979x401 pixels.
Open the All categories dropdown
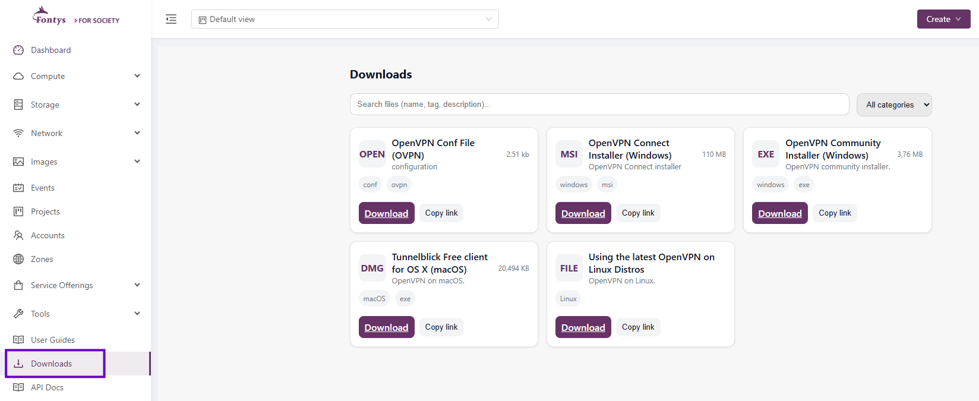[894, 105]
